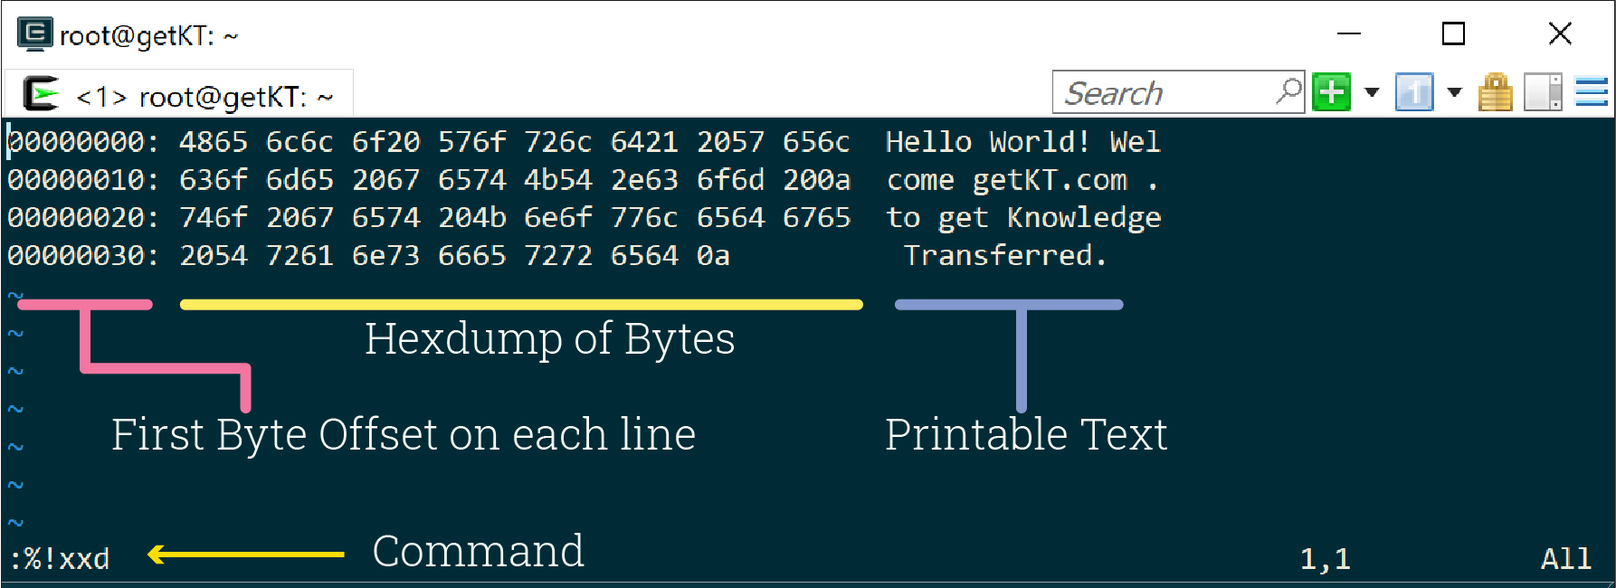Click the ConEmu window icon in title bar

click(34, 34)
